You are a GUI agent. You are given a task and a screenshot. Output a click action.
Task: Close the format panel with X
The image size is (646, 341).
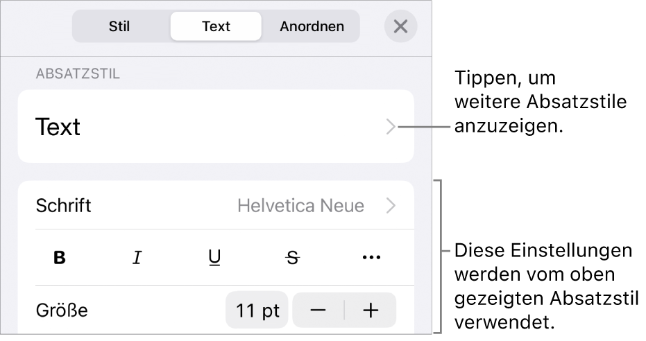(400, 27)
